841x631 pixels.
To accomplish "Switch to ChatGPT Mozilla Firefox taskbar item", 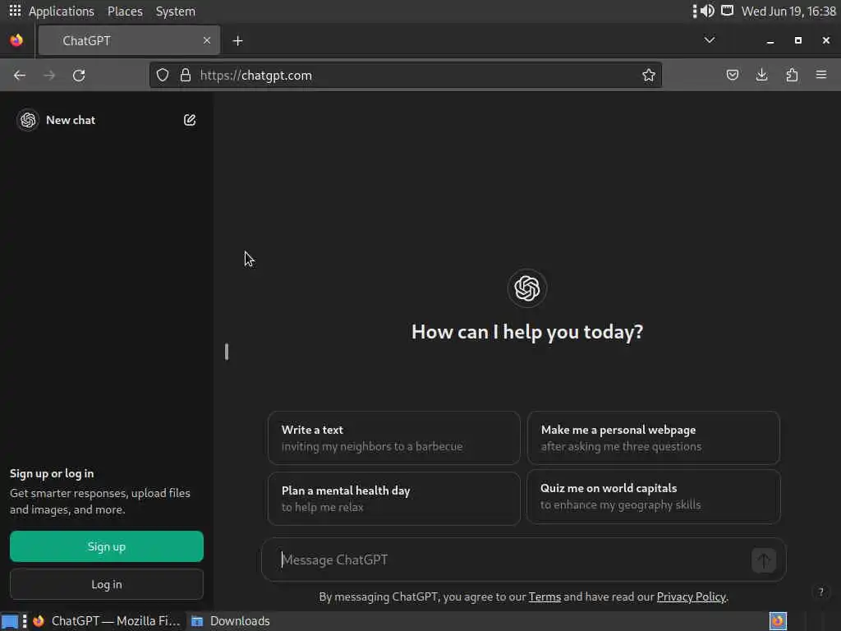I will pos(106,621).
